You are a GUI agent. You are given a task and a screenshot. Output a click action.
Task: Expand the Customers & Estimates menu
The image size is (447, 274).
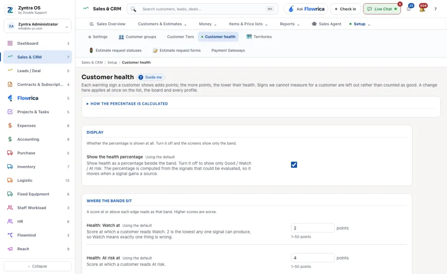pyautogui.click(x=162, y=24)
